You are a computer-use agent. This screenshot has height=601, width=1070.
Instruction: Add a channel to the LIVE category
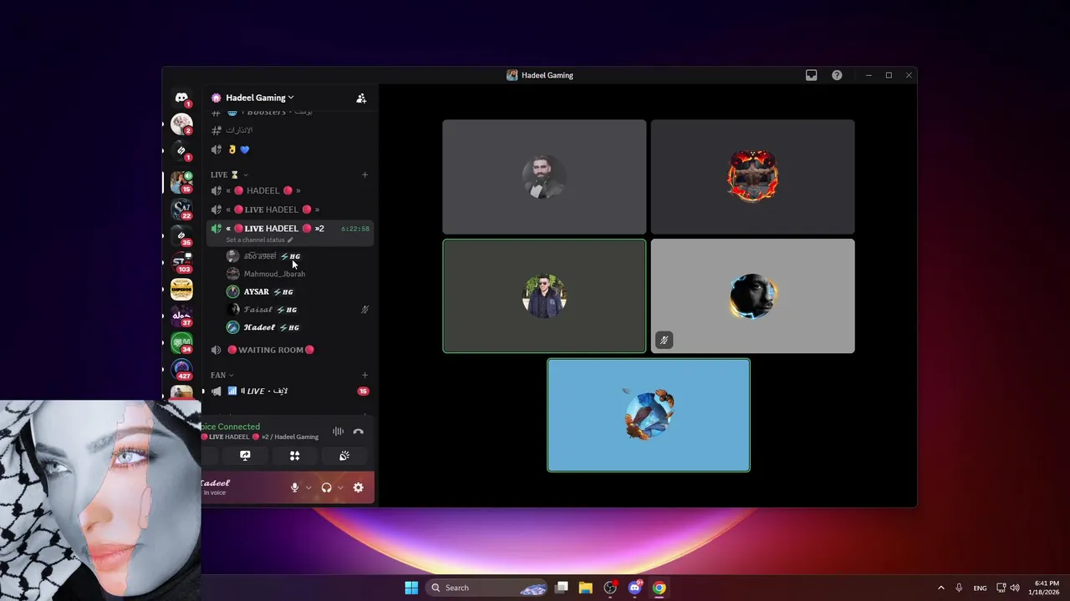(x=364, y=174)
